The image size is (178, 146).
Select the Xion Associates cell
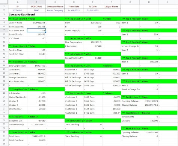tap(18, 81)
